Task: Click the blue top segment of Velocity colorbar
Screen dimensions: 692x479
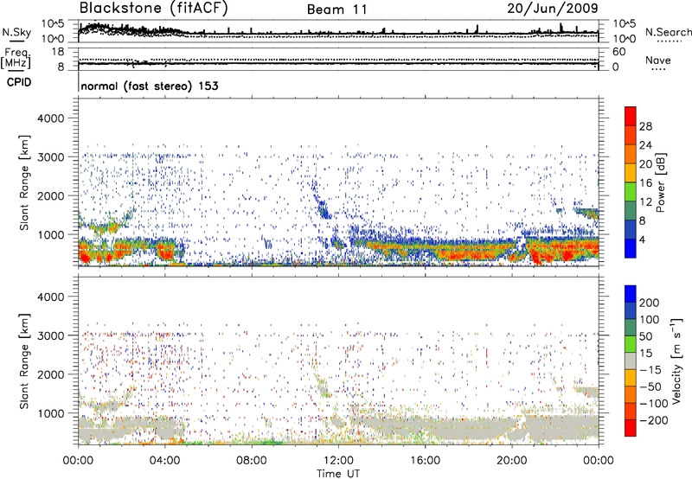Action: tap(631, 294)
